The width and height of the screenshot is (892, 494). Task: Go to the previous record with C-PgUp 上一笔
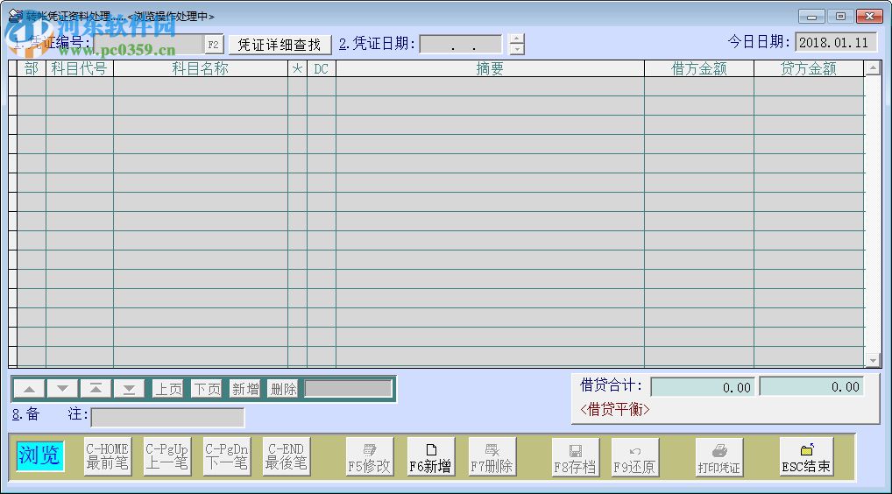(x=166, y=456)
